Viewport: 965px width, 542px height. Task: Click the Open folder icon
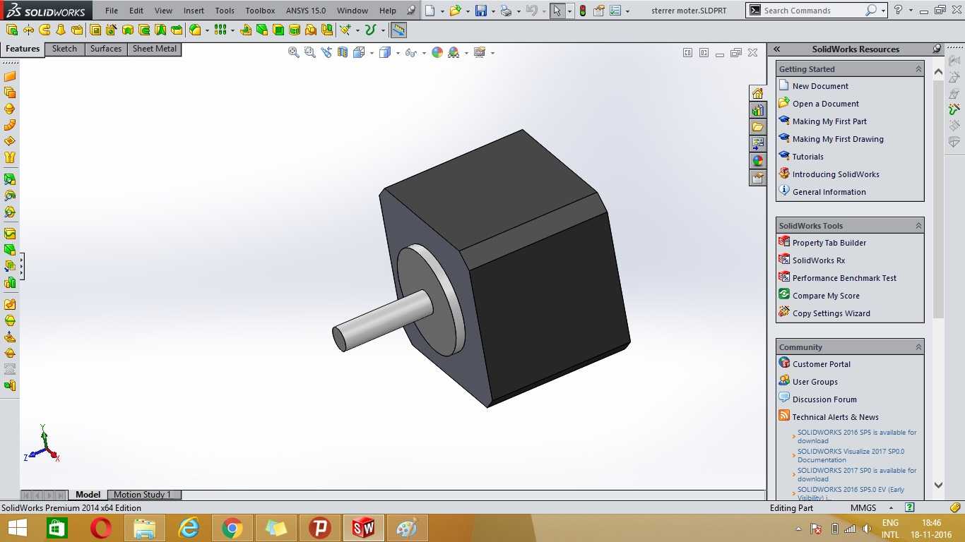(x=456, y=11)
